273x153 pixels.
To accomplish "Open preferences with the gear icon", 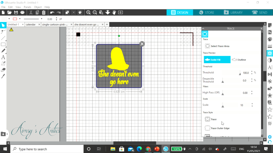I will (270, 137).
